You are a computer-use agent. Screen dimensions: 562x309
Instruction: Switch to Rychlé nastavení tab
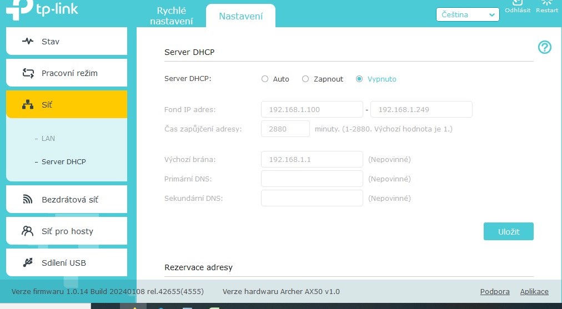171,16
